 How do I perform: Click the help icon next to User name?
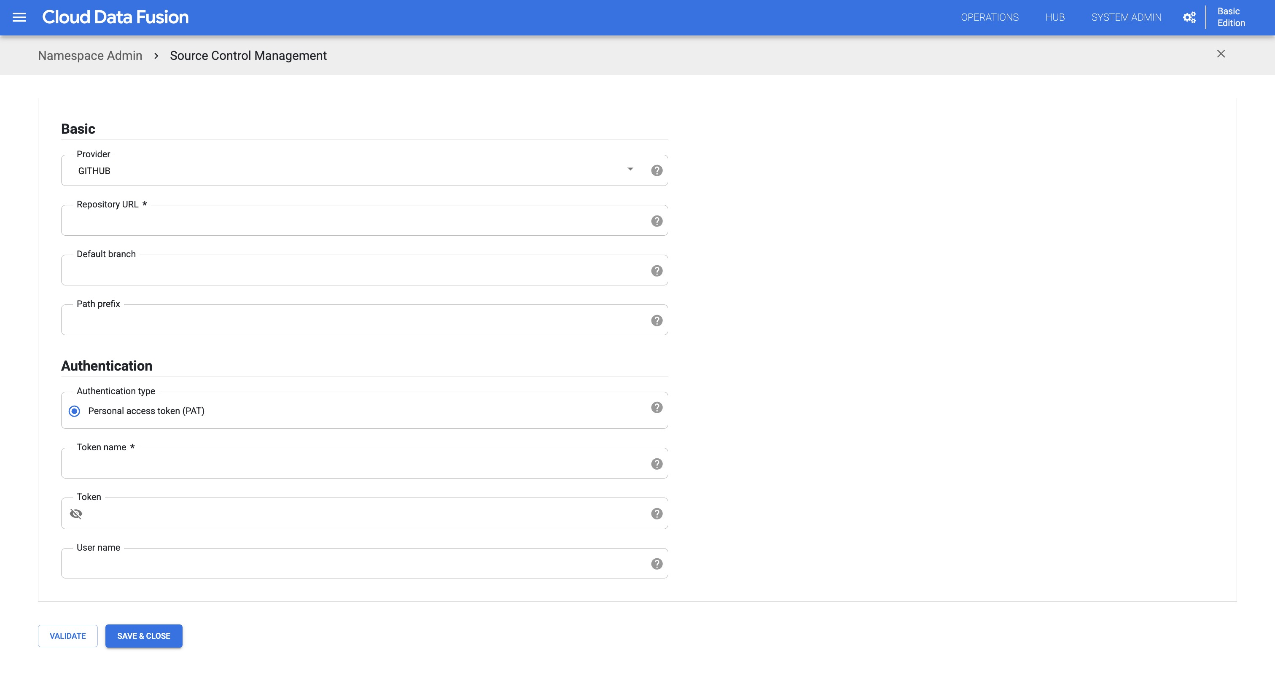click(x=656, y=563)
